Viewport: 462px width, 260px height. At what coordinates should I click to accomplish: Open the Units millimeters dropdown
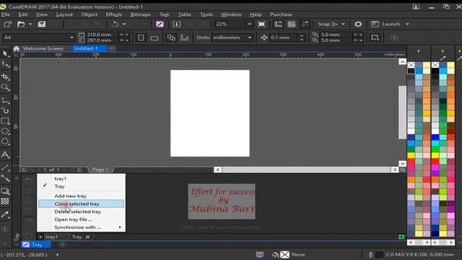(250, 38)
